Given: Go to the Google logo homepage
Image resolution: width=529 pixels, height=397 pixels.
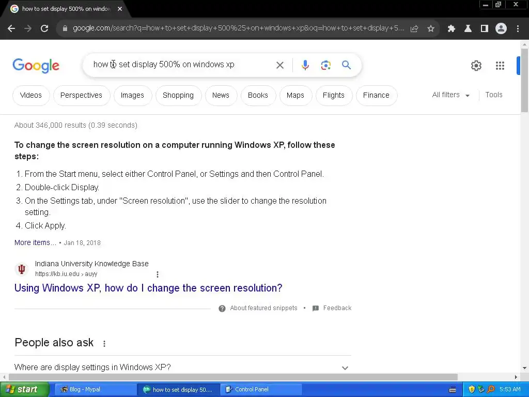Looking at the screenshot, I should [x=36, y=66].
